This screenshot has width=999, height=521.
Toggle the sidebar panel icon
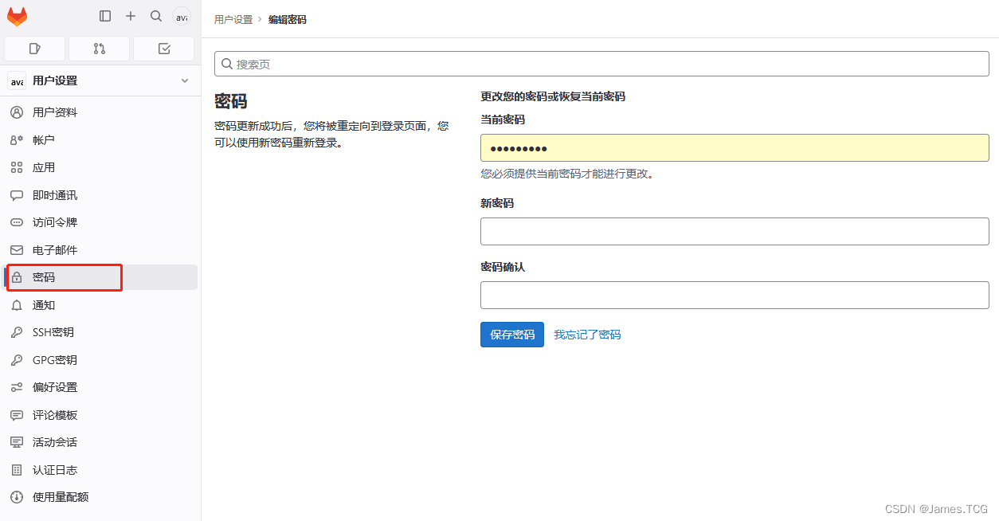(104, 16)
